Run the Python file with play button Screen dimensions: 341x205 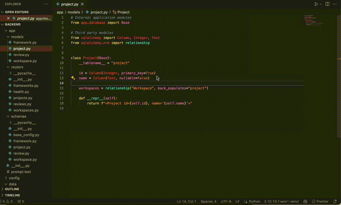click(316, 4)
